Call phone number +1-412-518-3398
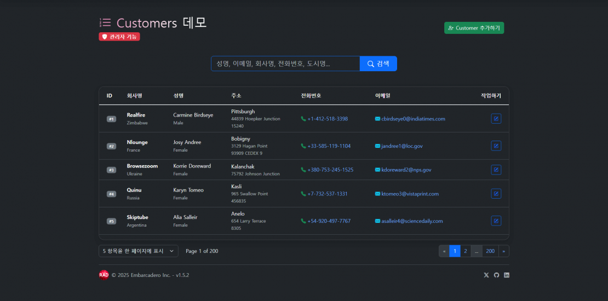This screenshot has height=301, width=608. [x=327, y=119]
